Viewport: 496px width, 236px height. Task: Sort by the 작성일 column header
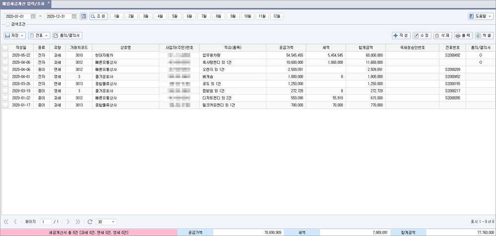coord(21,47)
